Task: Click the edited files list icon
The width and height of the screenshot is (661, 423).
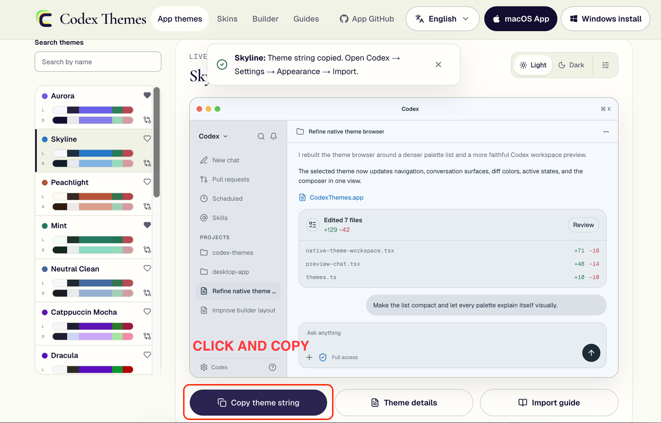Action: 313,225
